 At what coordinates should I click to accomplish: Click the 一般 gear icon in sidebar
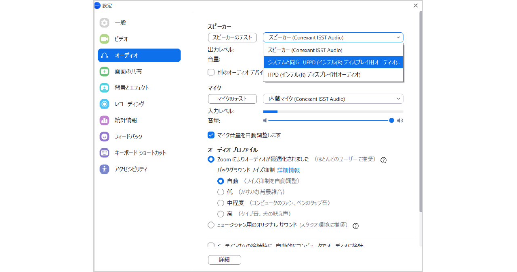click(x=104, y=23)
